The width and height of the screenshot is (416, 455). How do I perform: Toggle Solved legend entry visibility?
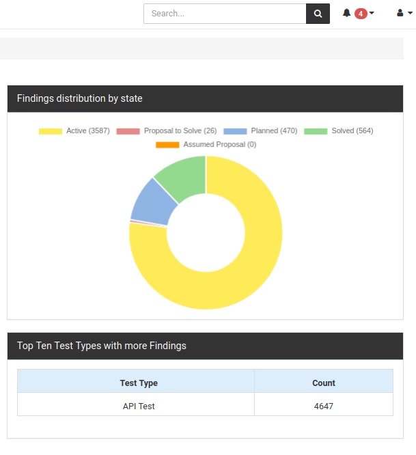(339, 131)
